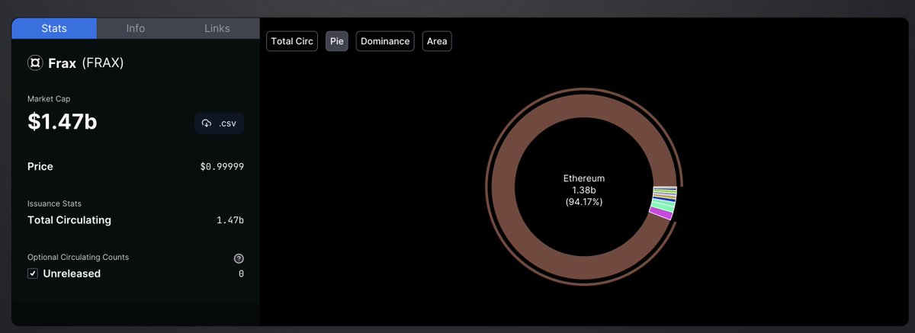Switch to Area chart view
The width and height of the screenshot is (915, 333).
(x=437, y=41)
